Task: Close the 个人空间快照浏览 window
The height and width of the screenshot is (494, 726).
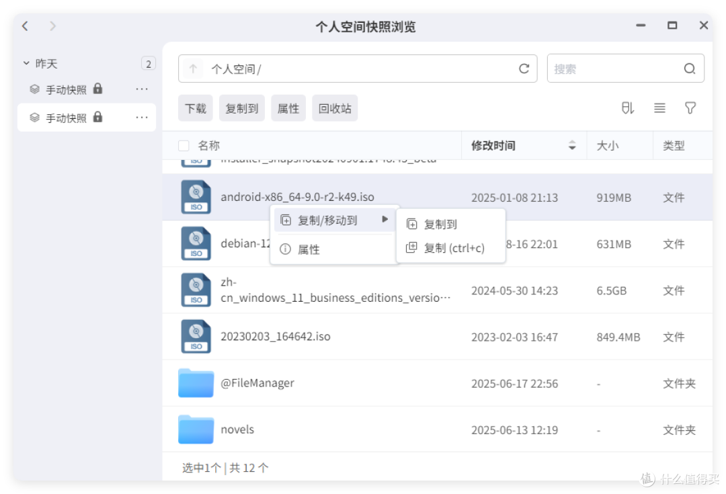Action: click(x=704, y=26)
